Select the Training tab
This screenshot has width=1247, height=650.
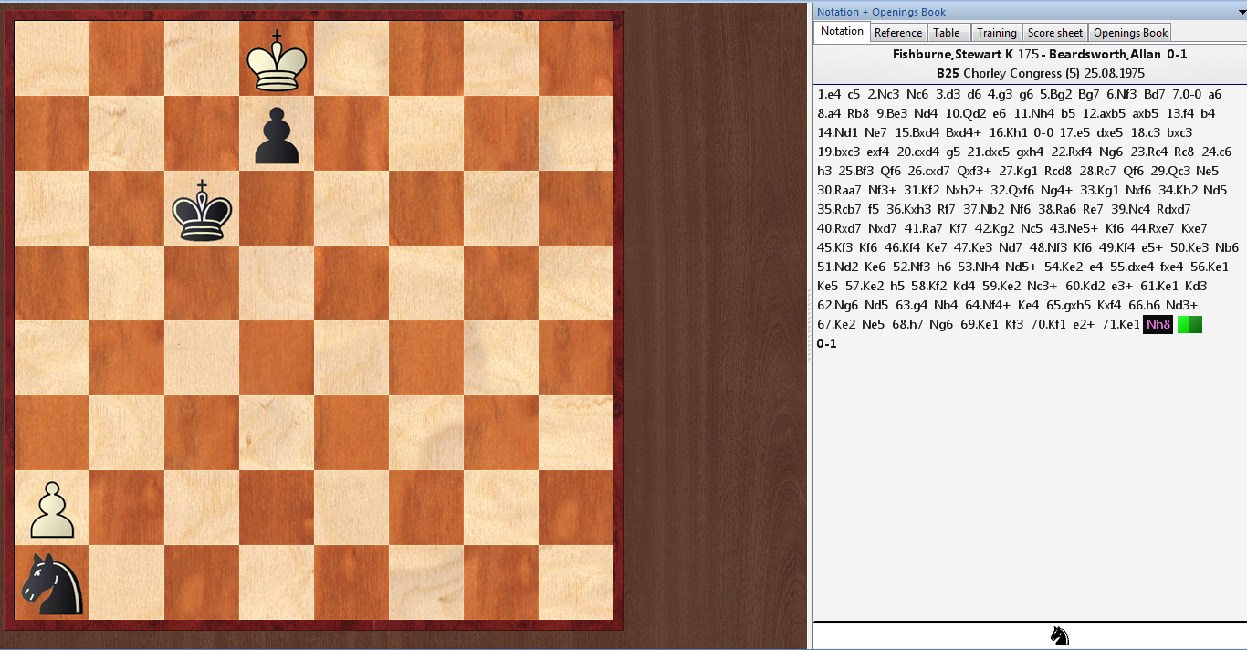coord(996,33)
